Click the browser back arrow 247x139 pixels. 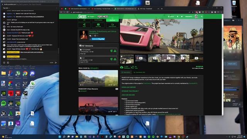click(x=61, y=12)
